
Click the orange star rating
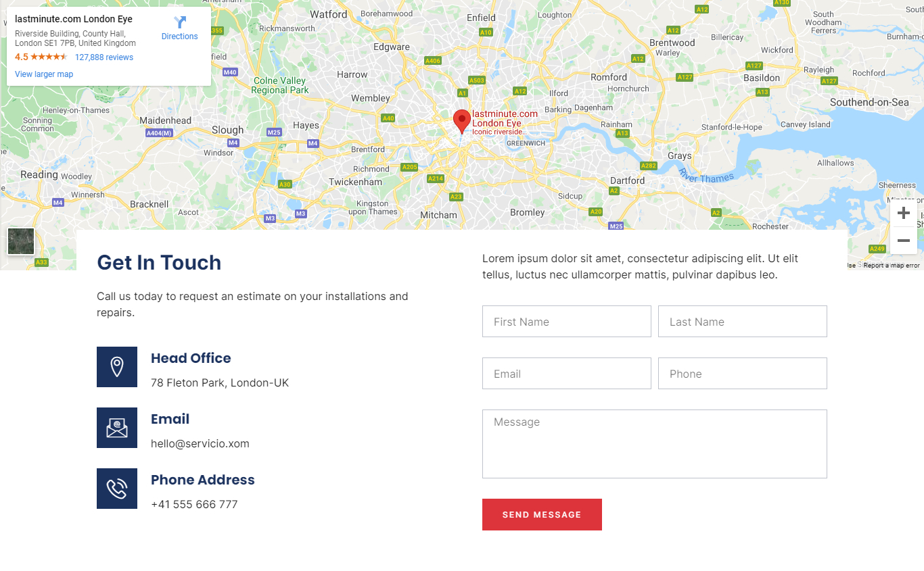(x=49, y=57)
